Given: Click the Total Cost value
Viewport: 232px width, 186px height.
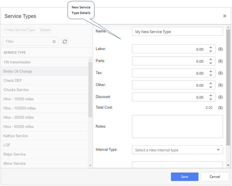Looking at the screenshot, I should coord(209,108).
